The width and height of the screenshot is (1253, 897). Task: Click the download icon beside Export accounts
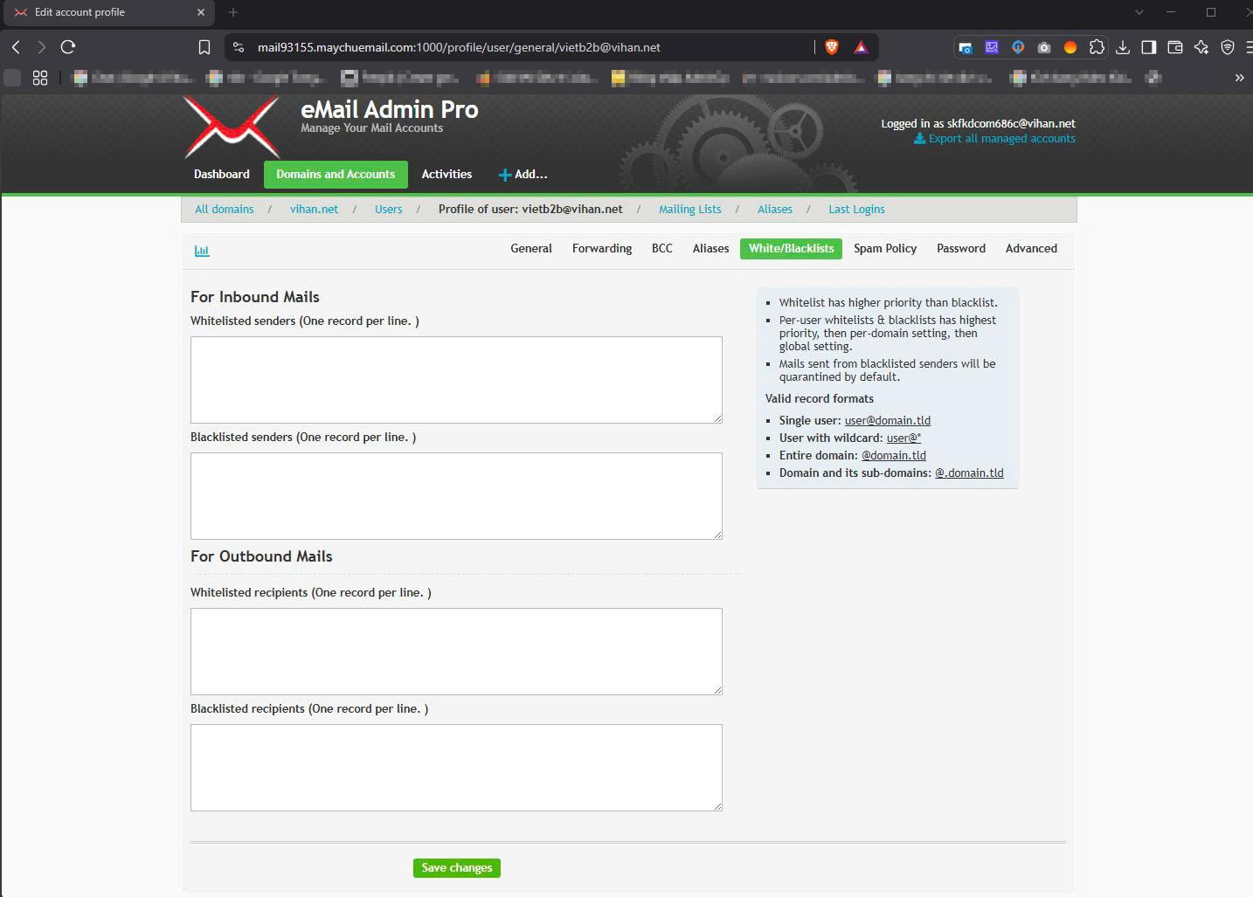pyautogui.click(x=919, y=139)
